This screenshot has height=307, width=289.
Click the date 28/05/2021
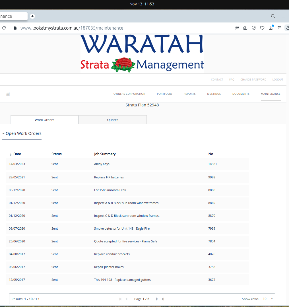[17, 177]
